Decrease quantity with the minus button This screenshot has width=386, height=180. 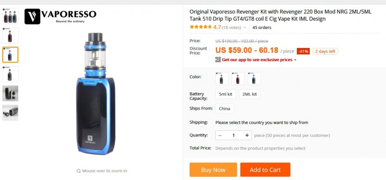(220, 135)
